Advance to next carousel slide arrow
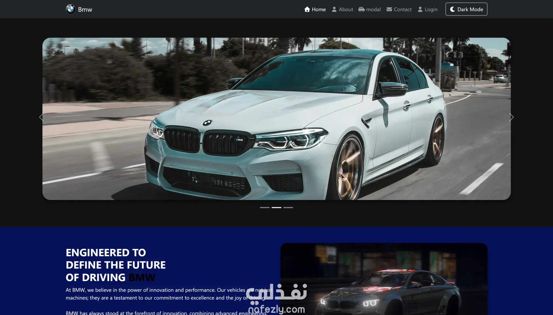 (511, 117)
